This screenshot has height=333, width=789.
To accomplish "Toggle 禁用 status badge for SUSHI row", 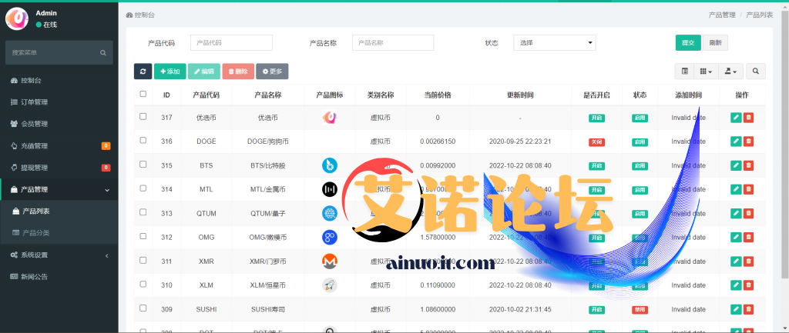I will tap(640, 310).
